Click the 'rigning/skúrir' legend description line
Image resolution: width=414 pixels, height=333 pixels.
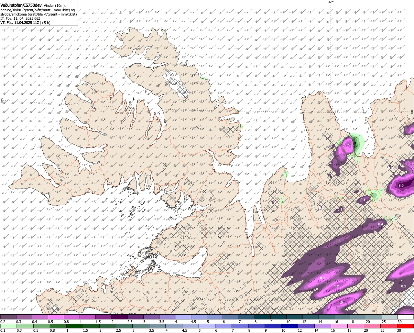37,10
